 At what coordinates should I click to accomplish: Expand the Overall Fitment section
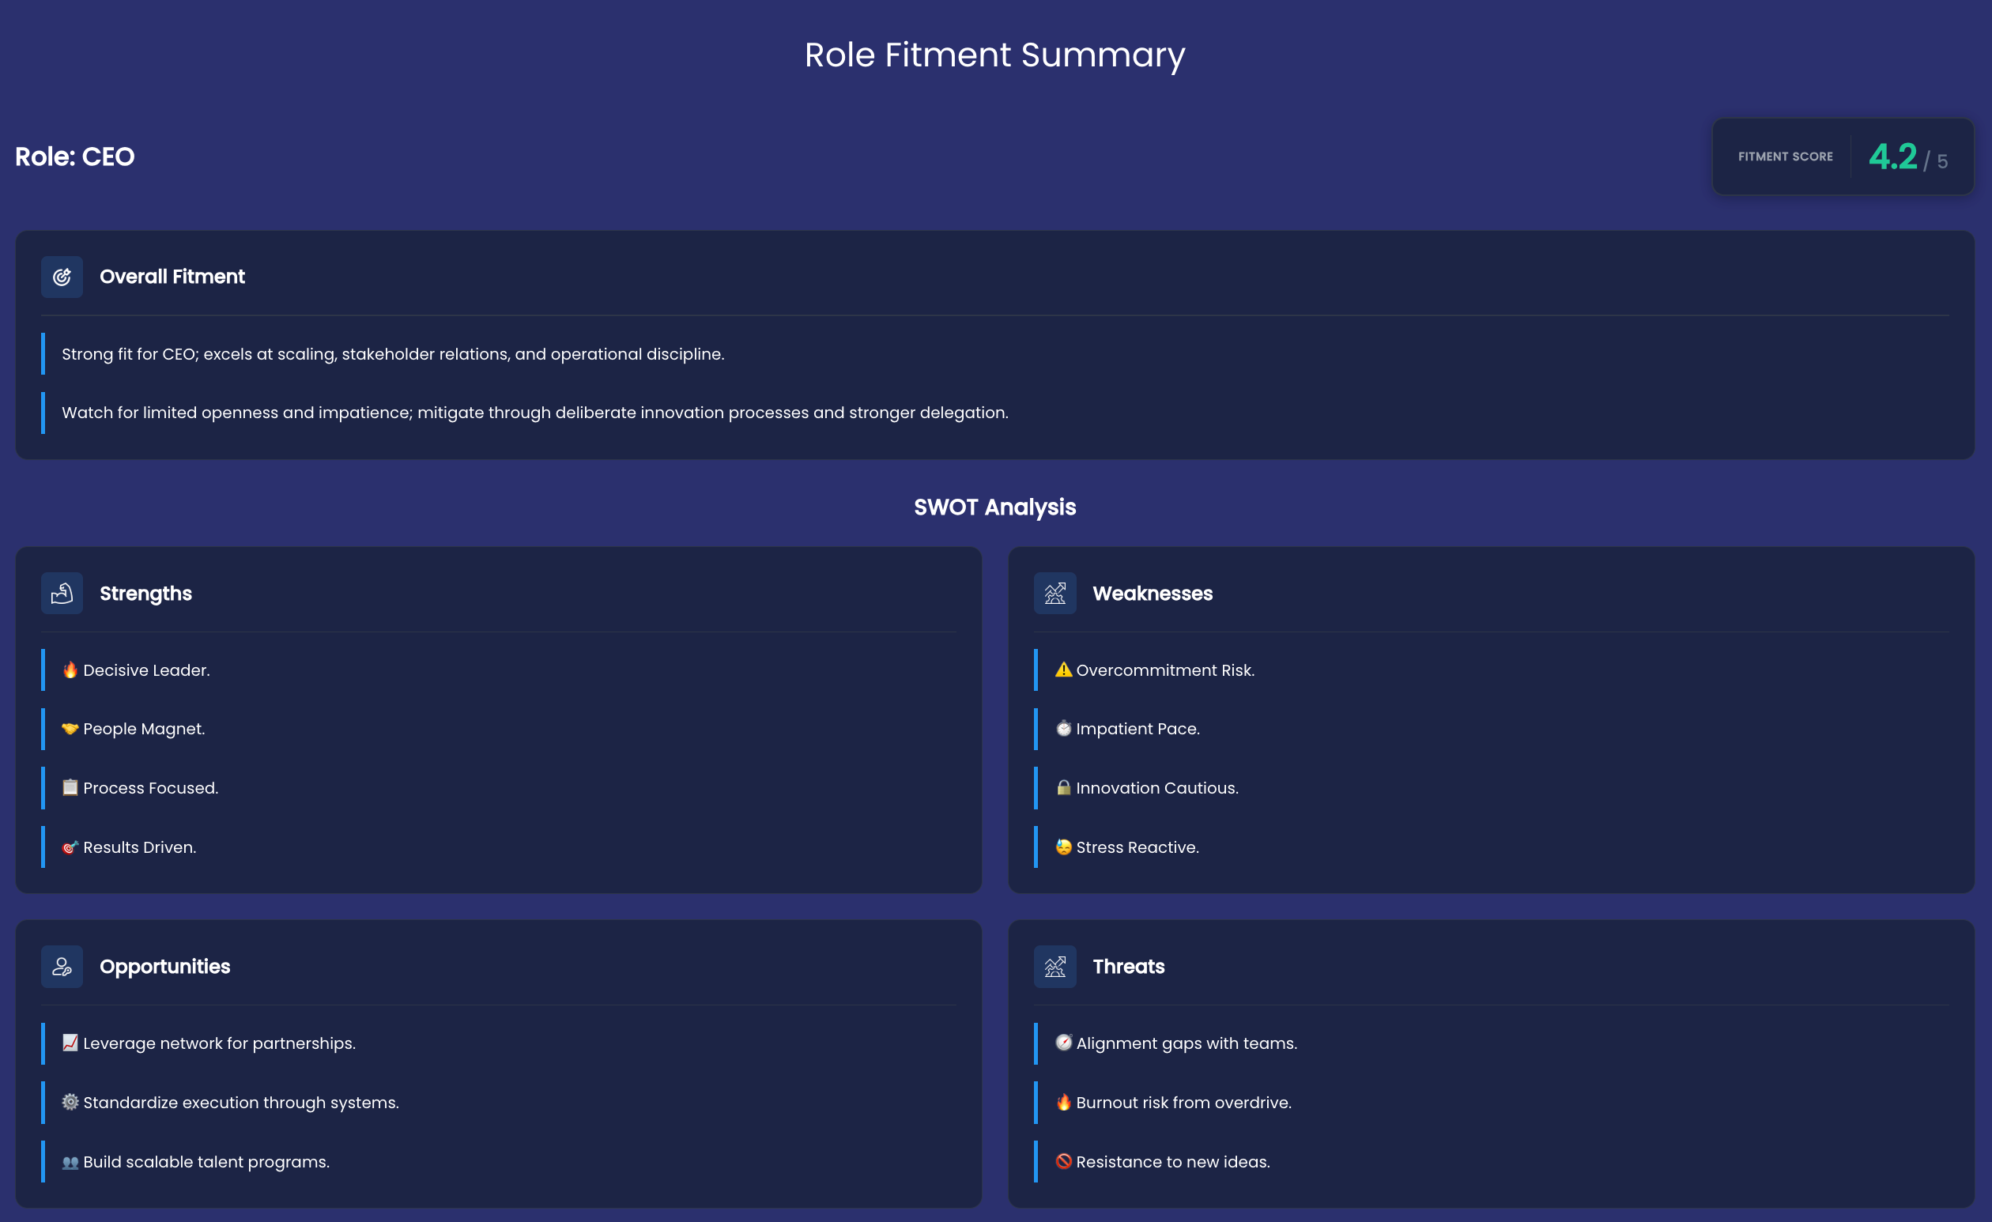coord(172,277)
